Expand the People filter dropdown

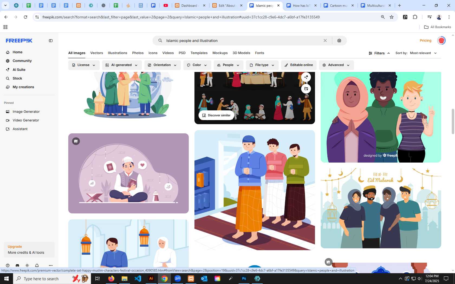click(228, 65)
